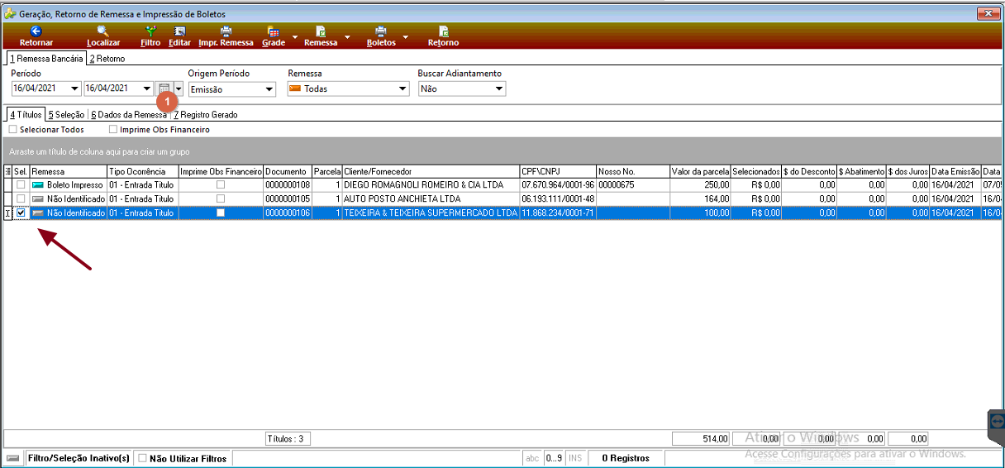Open the period calendar icon button
1005x468 pixels.
point(164,88)
